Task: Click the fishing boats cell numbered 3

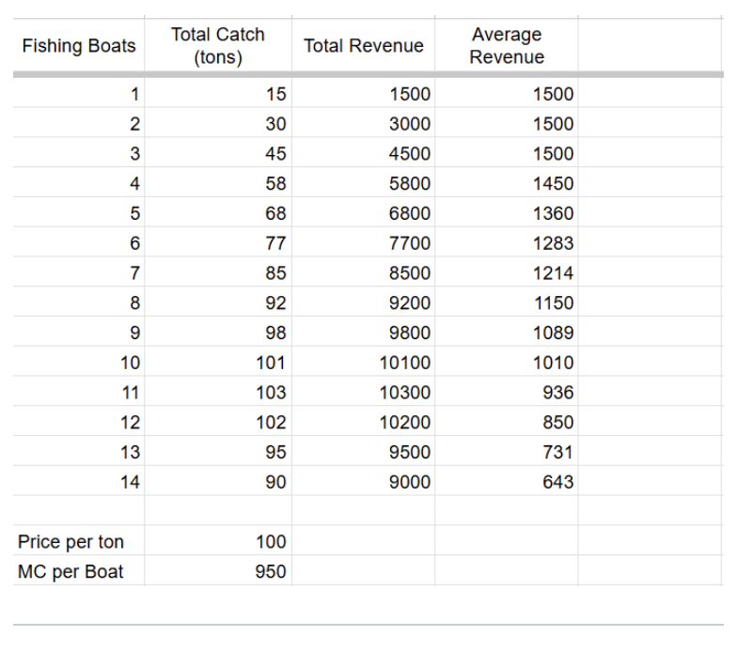Action: [79, 152]
